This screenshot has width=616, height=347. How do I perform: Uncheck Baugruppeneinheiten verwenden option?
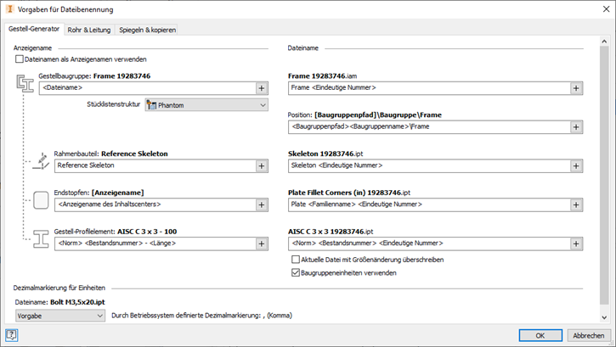click(x=296, y=272)
